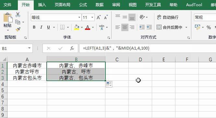The image size is (216, 118).
Task: Switch to the 审阅 tab
Action: [x=116, y=5]
